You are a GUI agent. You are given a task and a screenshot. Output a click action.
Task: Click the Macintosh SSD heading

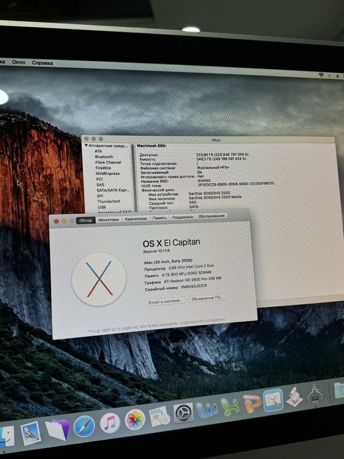click(151, 146)
